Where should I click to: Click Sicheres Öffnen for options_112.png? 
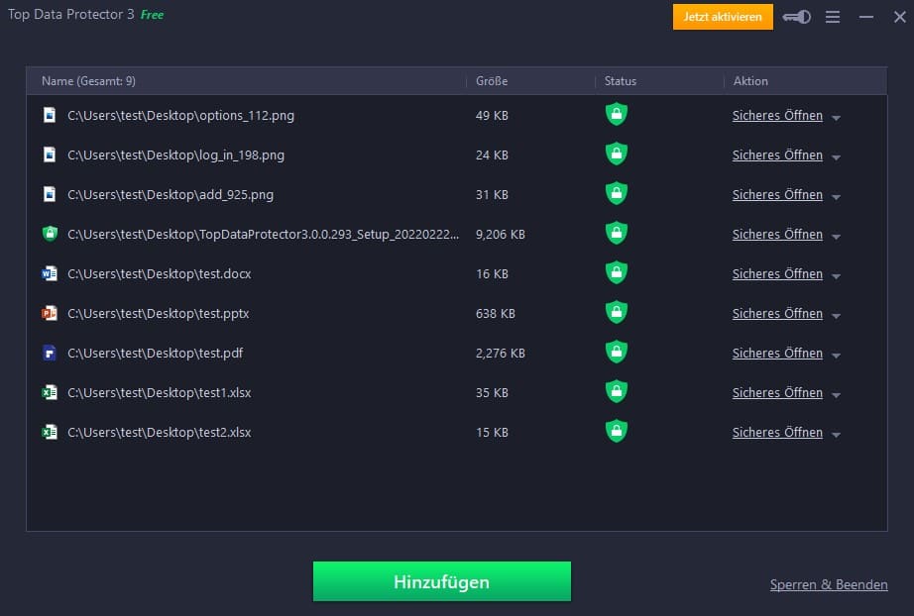click(x=777, y=115)
